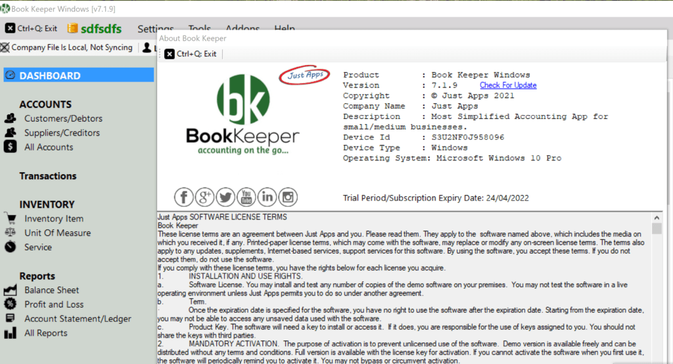Click the license terms scrollbar up arrow
The image size is (673, 364).
pyautogui.click(x=657, y=217)
